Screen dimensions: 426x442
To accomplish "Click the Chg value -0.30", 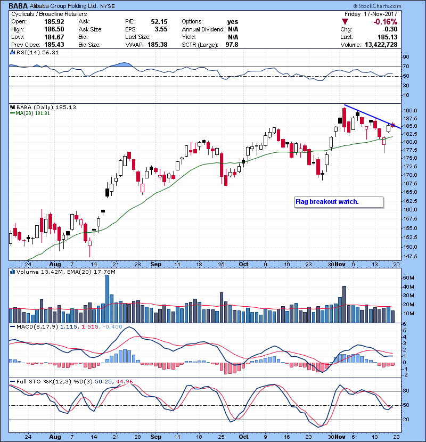I will tap(390, 29).
